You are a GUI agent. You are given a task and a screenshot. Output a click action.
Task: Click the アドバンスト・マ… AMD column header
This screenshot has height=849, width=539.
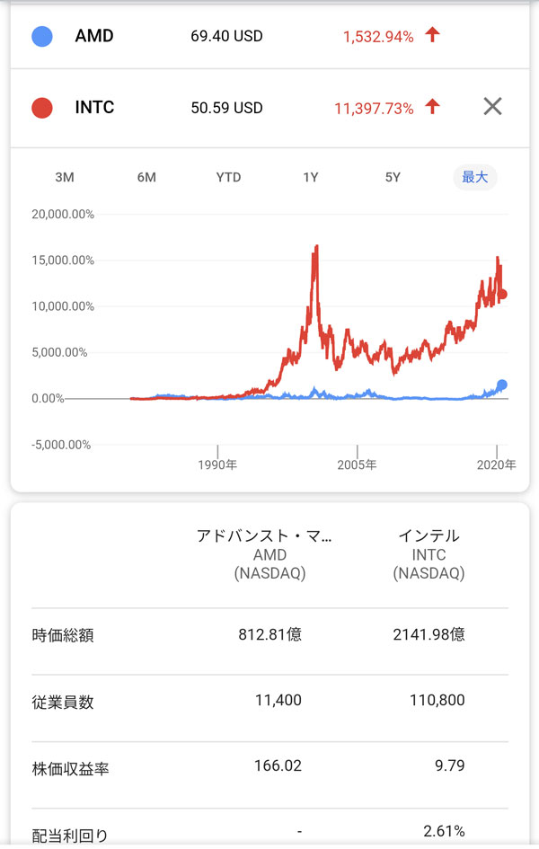pyautogui.click(x=264, y=554)
